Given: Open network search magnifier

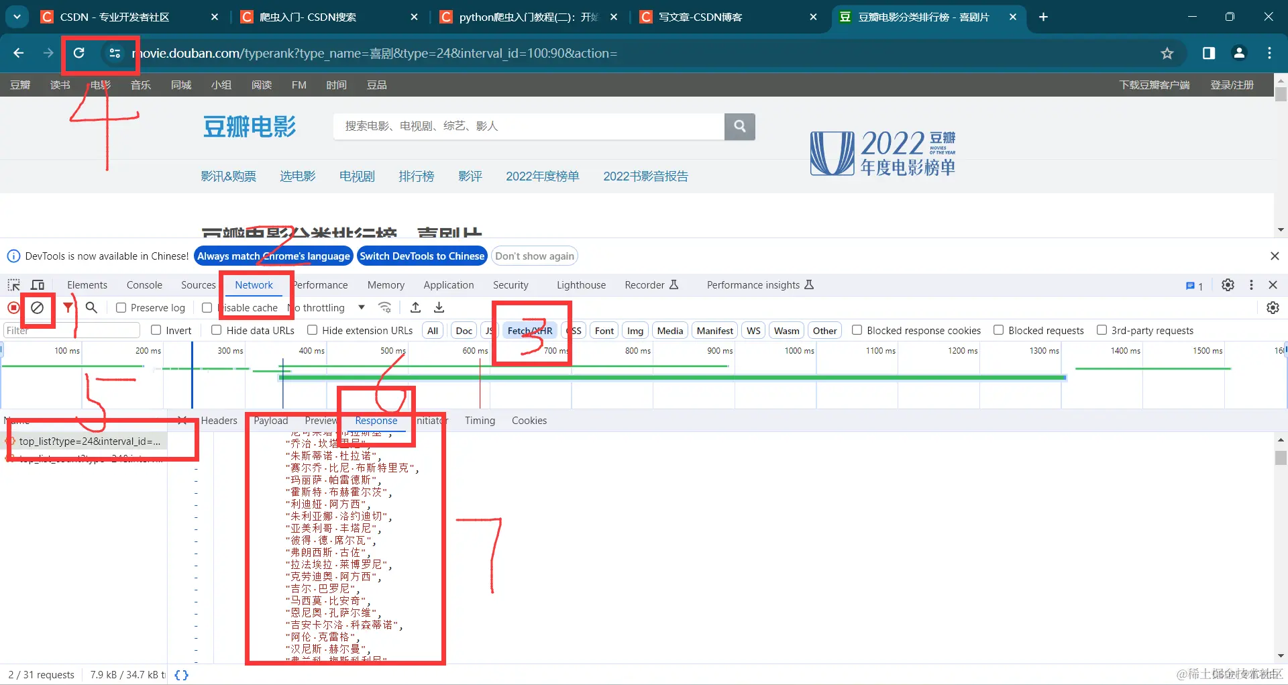Looking at the screenshot, I should tap(92, 307).
